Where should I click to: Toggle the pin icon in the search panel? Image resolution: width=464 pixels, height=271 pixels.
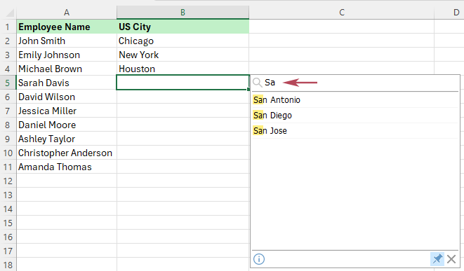[437, 259]
